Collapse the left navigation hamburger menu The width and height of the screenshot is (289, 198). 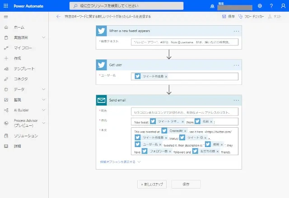pos(6,17)
